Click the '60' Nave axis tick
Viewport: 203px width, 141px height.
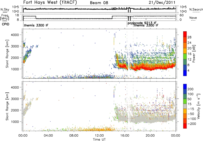182,15
